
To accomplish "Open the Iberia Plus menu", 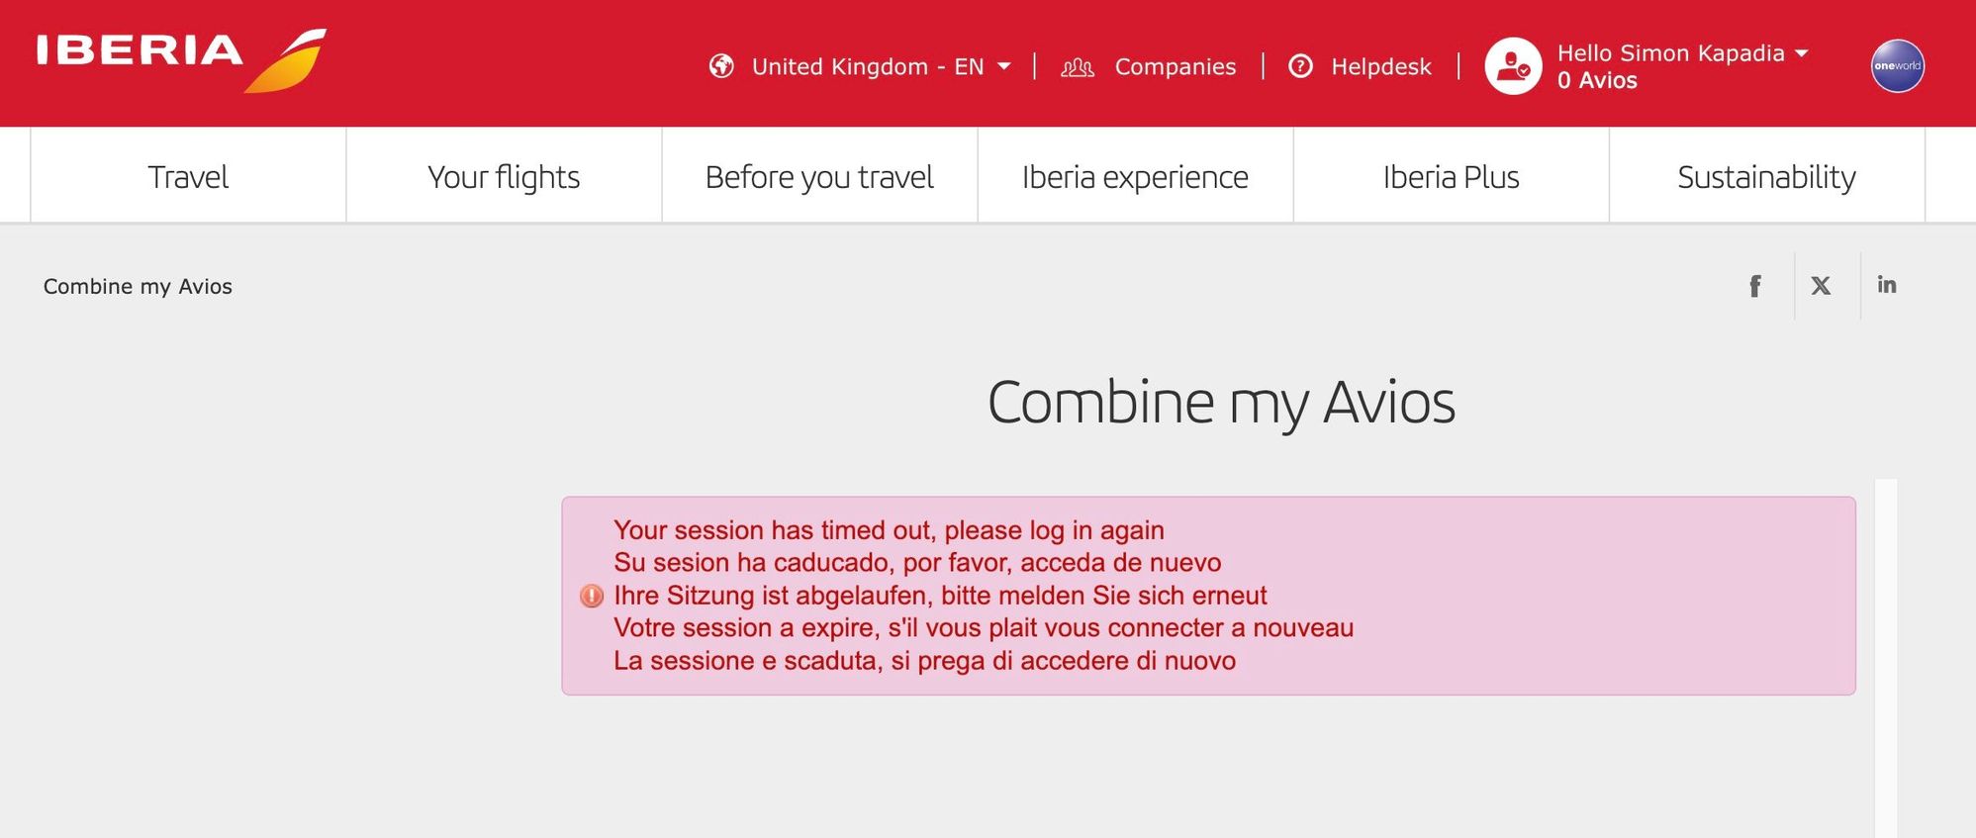I will click(x=1451, y=176).
